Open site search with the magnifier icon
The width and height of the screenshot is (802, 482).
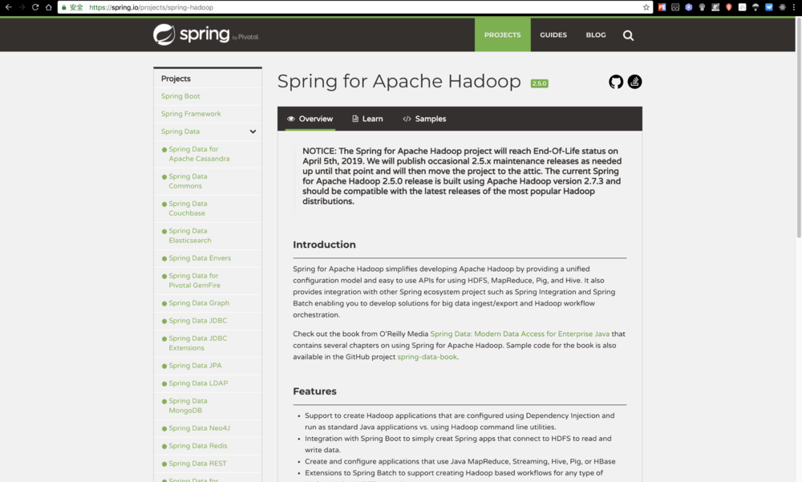click(x=628, y=35)
